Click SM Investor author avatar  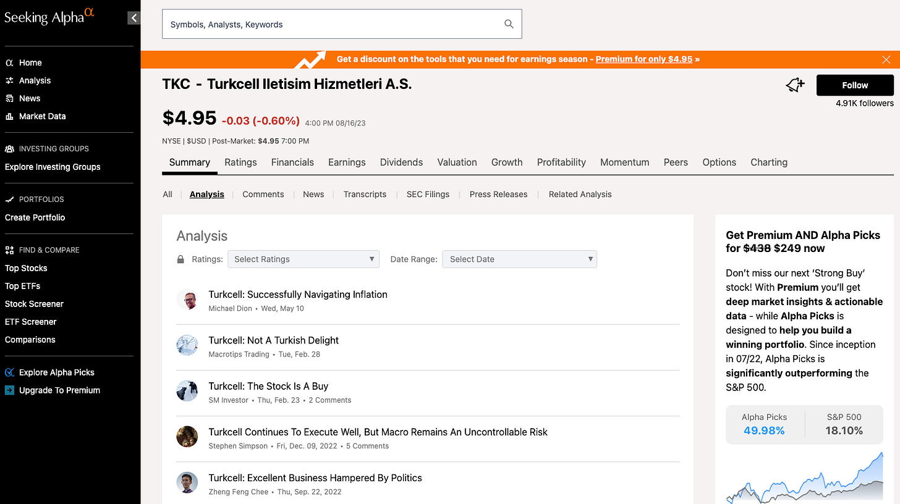(x=187, y=391)
